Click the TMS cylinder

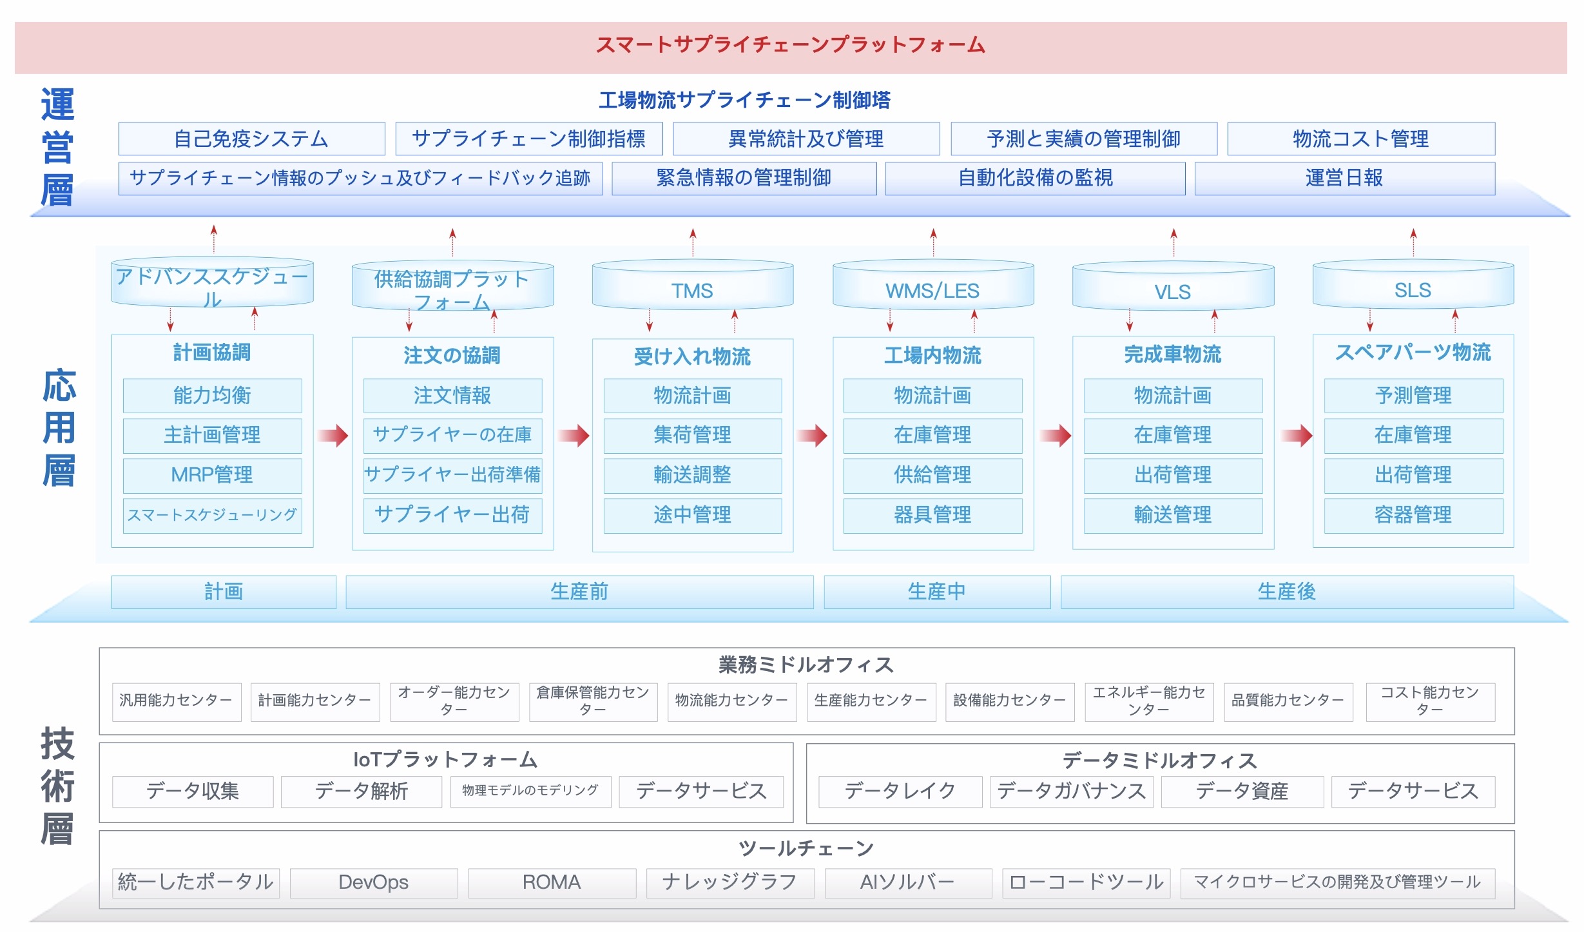click(693, 285)
